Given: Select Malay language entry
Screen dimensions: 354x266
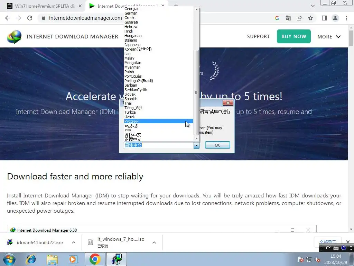Looking at the screenshot, I should pyautogui.click(x=158, y=58).
